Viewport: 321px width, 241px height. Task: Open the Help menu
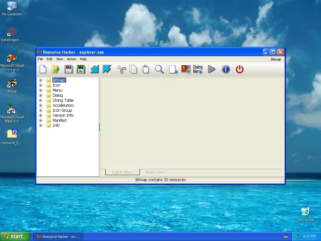coord(83,59)
